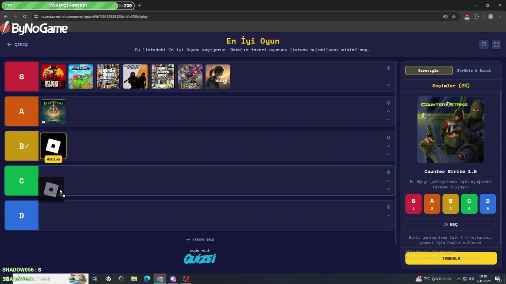The height and width of the screenshot is (284, 506).
Task: Select the League of Legends thumbnail
Action: (x=190, y=77)
